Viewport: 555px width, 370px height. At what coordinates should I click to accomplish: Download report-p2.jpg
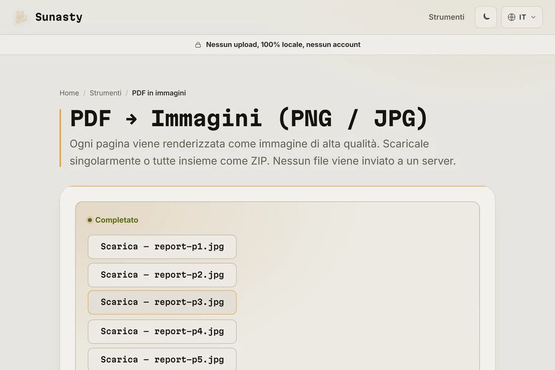click(x=162, y=275)
